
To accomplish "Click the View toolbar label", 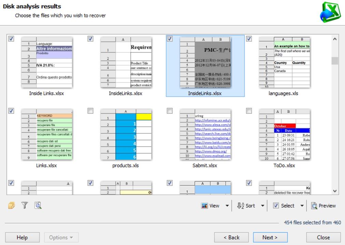I will 214,206.
